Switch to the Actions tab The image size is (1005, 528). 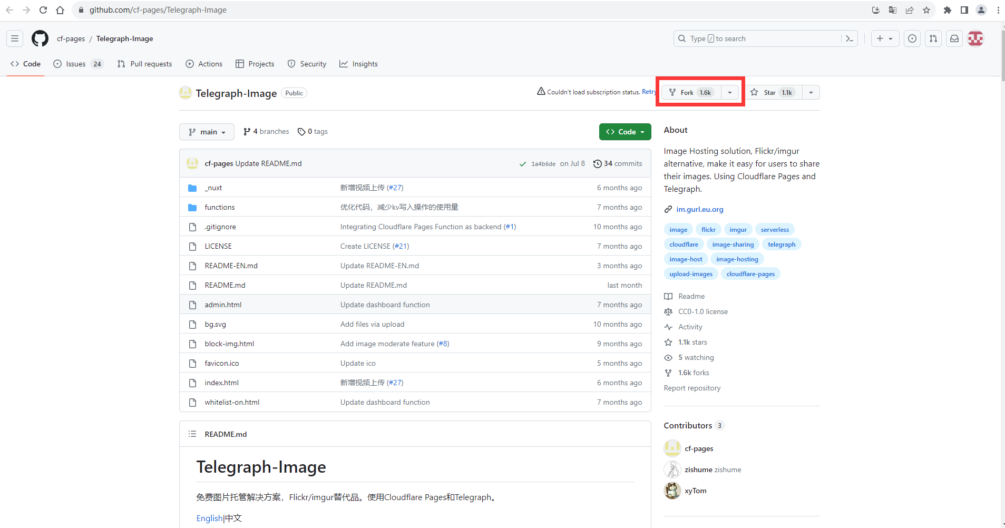click(x=204, y=64)
